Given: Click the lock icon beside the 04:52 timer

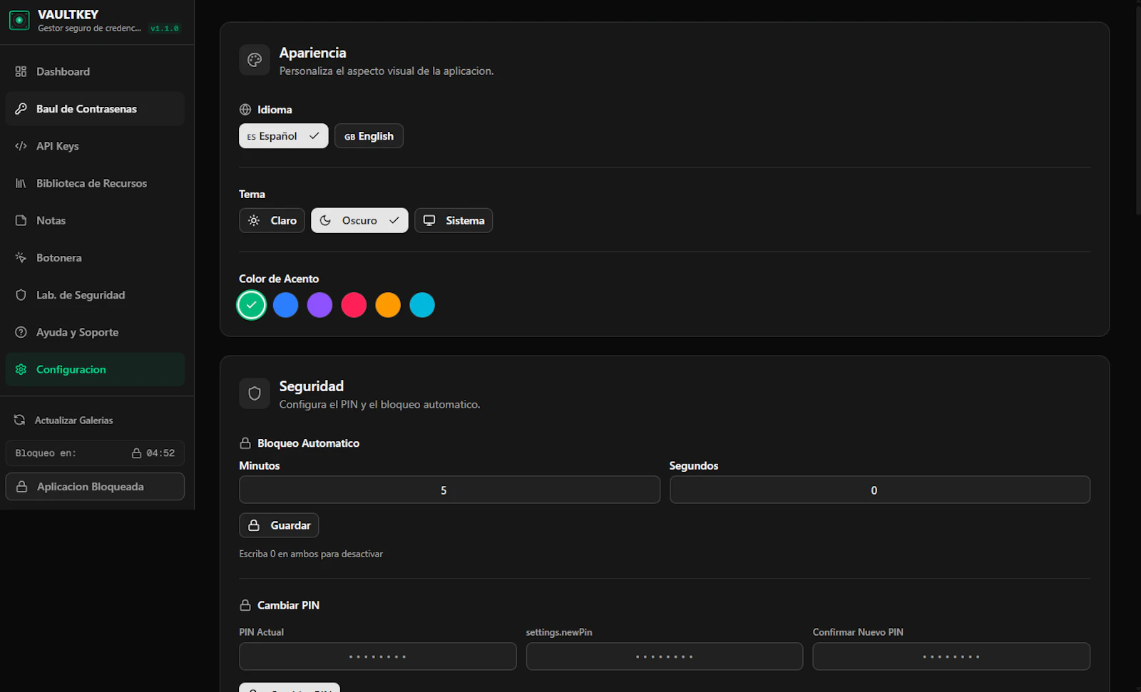Looking at the screenshot, I should point(136,453).
